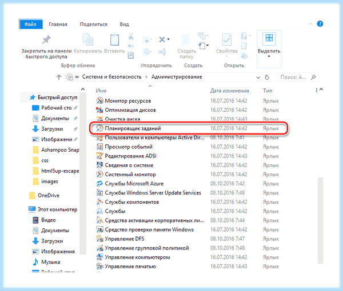Open the Выделить dropdown button
This screenshot has height=291, width=343.
point(269,49)
